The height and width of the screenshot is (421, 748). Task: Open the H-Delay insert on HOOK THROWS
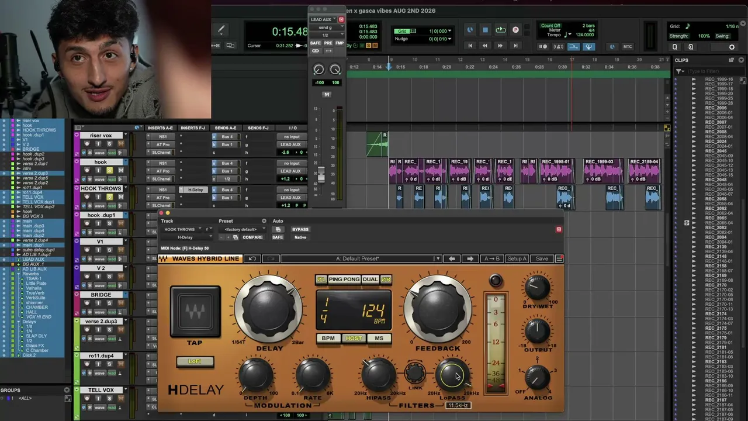[195, 190]
